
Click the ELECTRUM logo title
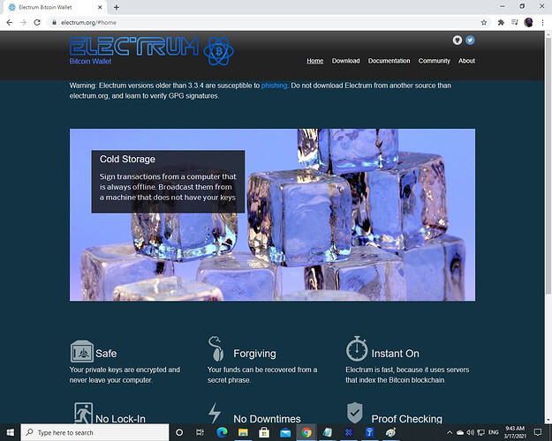point(134,47)
